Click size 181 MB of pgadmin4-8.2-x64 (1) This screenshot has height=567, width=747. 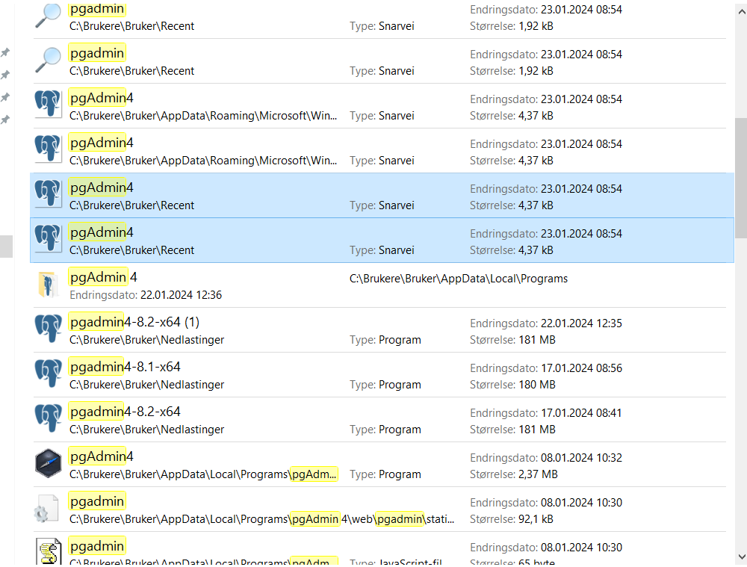tap(537, 340)
